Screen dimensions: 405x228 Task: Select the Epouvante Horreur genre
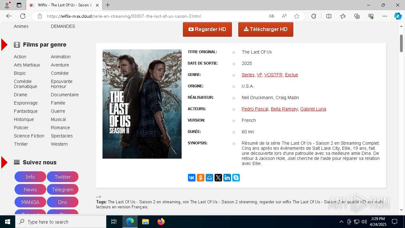(x=62, y=84)
